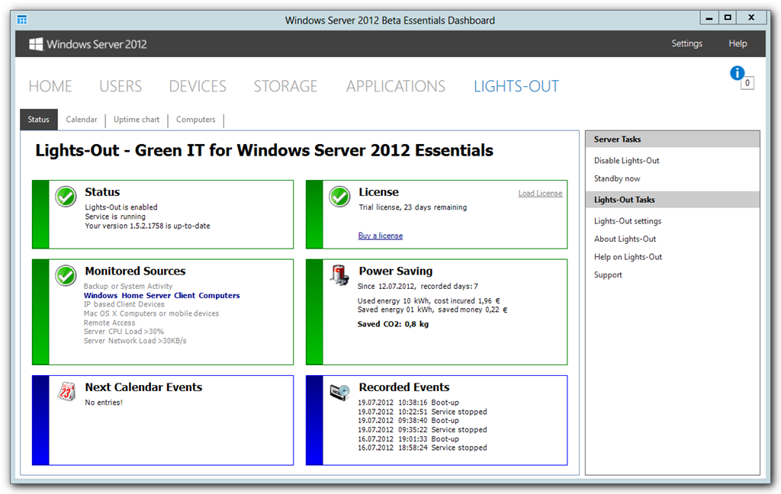This screenshot has width=781, height=494.
Task: Maximize the dashboard window
Action: (728, 18)
